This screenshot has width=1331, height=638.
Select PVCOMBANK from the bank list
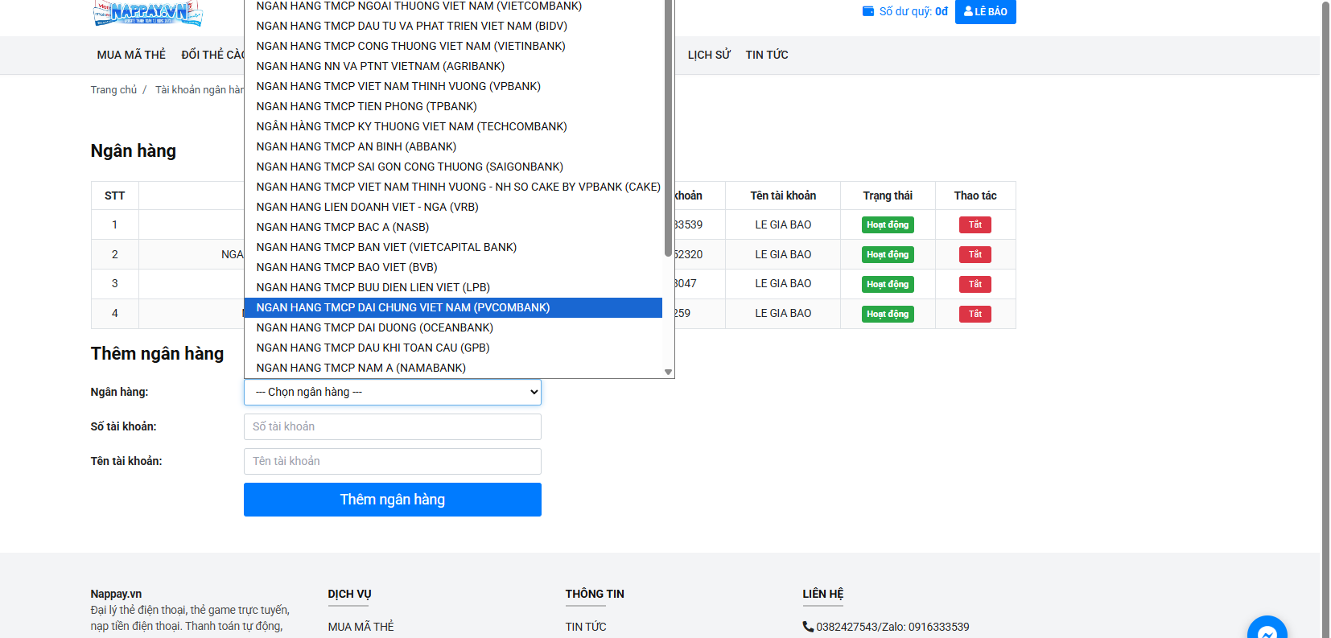click(x=402, y=307)
